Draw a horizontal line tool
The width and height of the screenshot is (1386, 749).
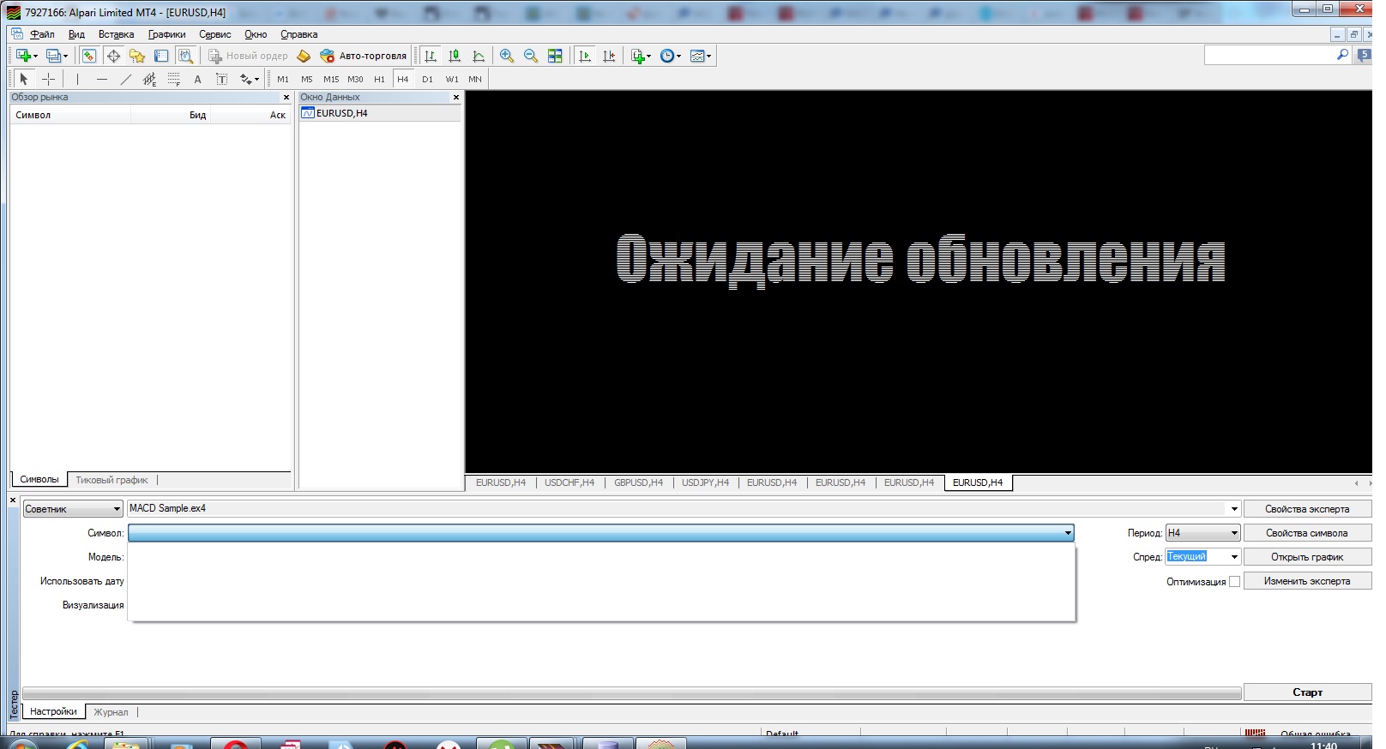pyautogui.click(x=102, y=79)
